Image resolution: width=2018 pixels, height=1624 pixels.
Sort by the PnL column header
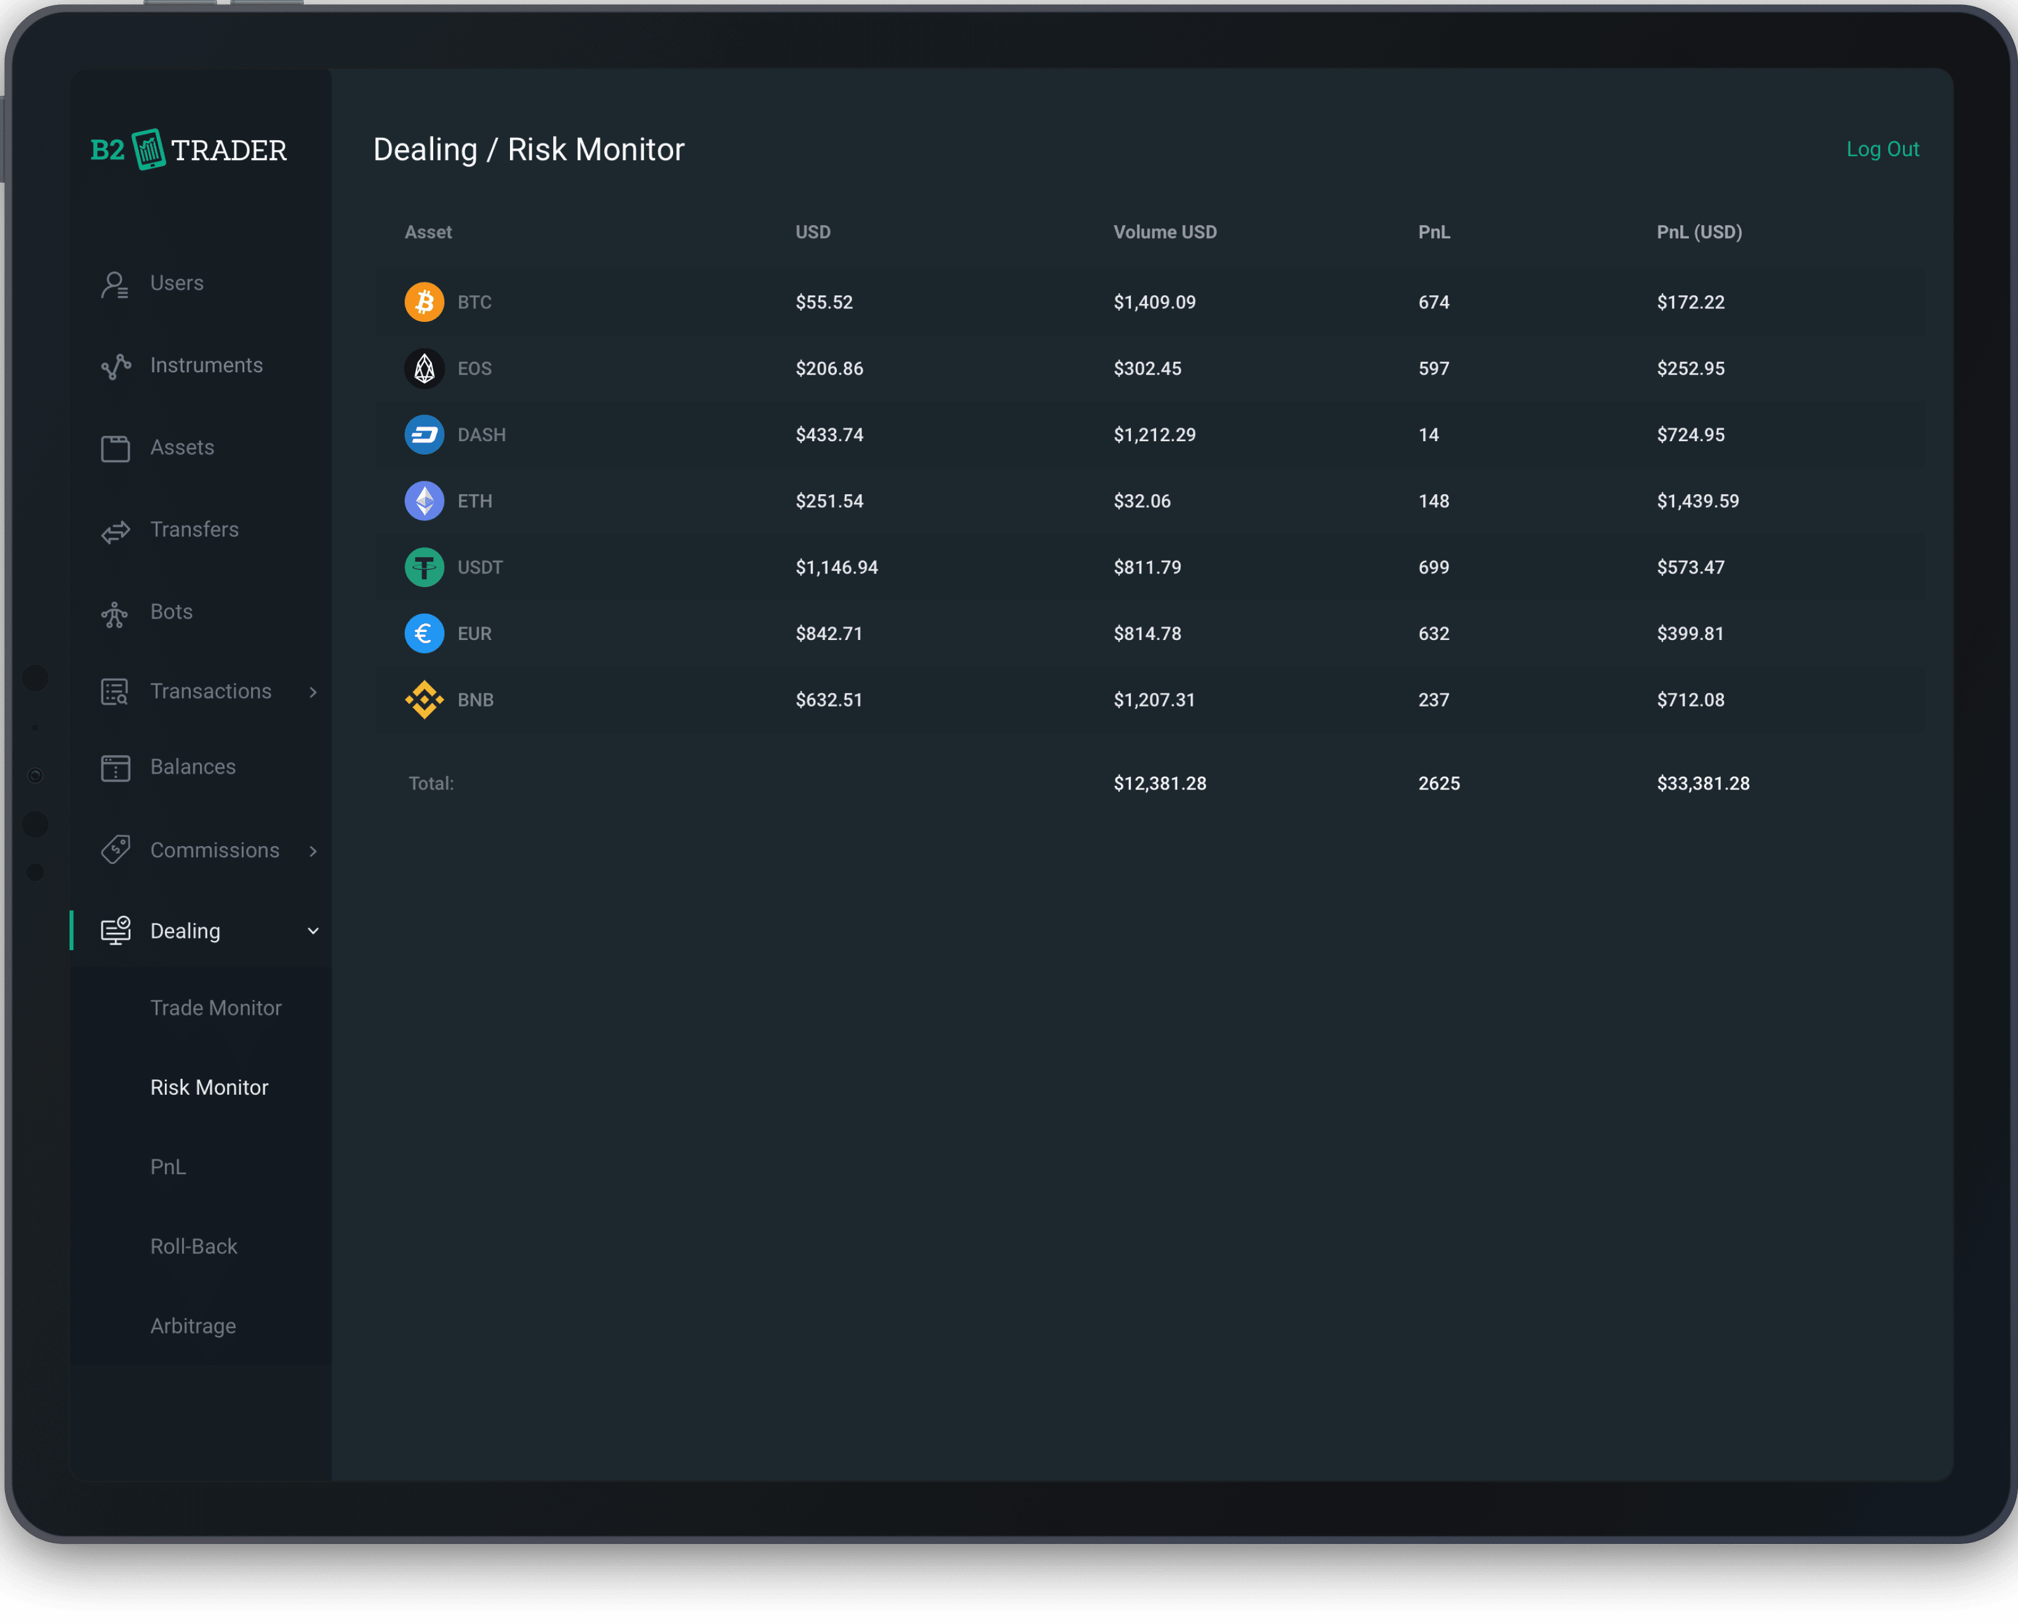coord(1433,232)
